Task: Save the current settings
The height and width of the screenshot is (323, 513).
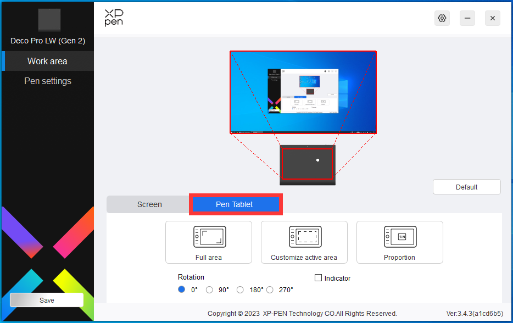Action: 47,300
